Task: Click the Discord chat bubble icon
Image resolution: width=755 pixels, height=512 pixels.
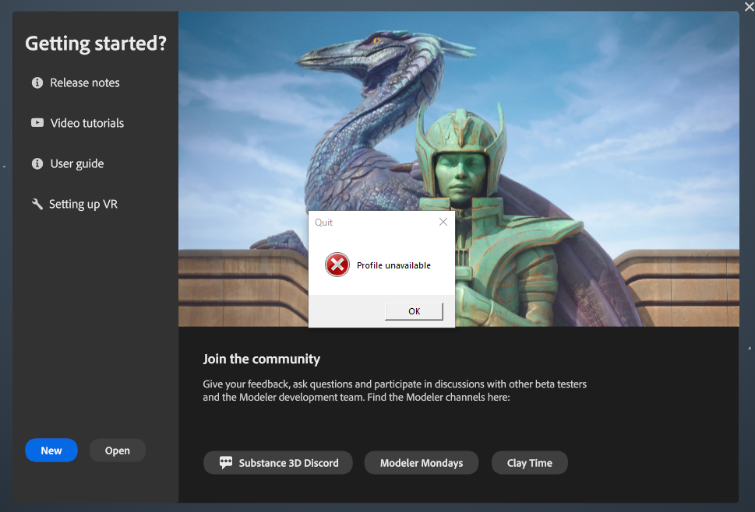Action: coord(226,462)
